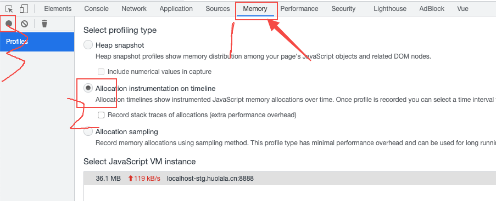Viewport: 496px width, 201px height.
Task: Check Record stack traces of allocations
Action: [101, 115]
